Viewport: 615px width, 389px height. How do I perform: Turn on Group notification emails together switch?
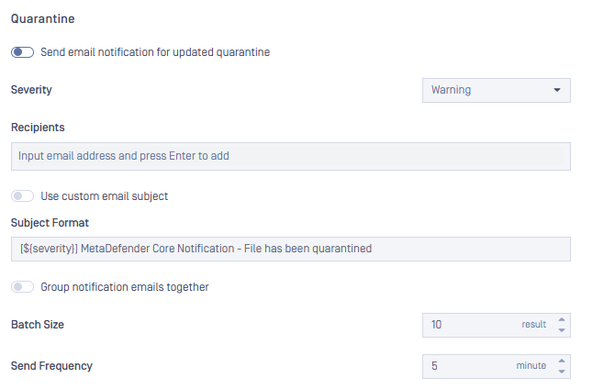pyautogui.click(x=23, y=287)
